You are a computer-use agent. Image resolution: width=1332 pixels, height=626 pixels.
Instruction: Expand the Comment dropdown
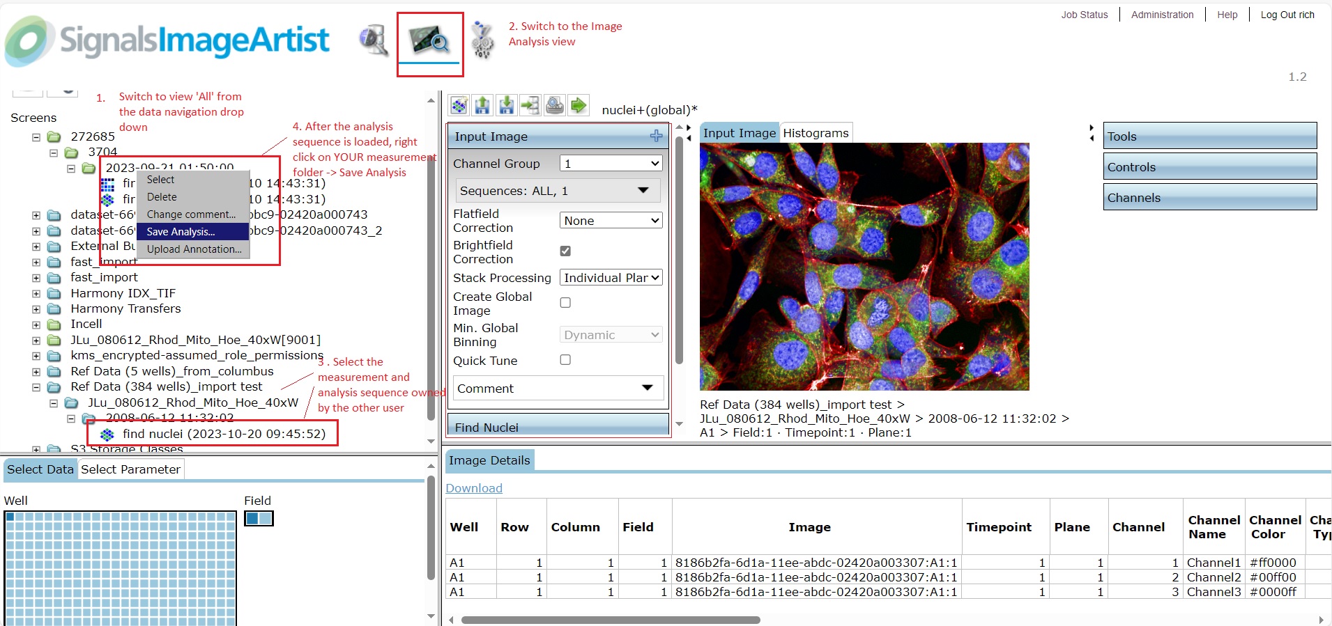click(x=558, y=389)
